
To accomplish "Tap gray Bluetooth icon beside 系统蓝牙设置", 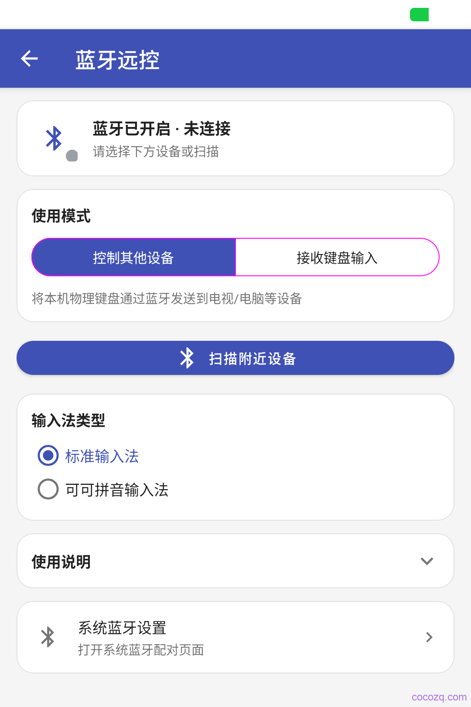I will point(48,637).
